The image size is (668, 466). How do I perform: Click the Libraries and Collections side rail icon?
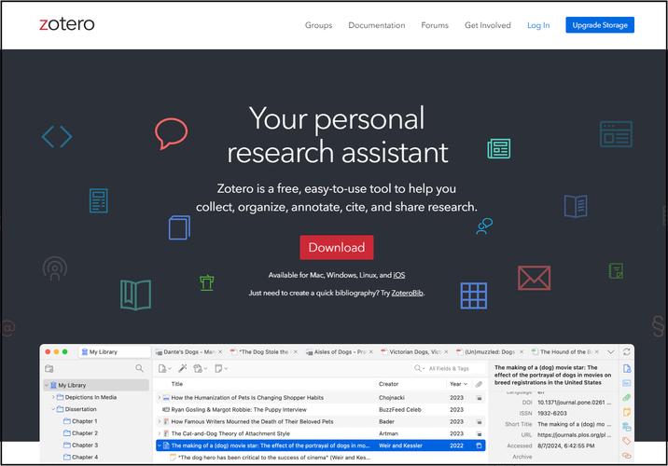(627, 427)
